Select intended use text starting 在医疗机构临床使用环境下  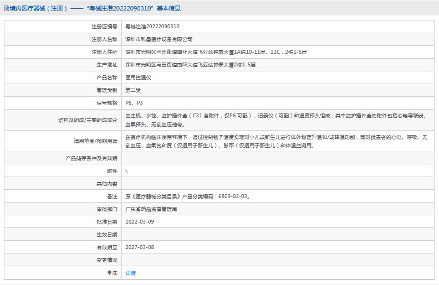pyautogui.click(x=277, y=141)
